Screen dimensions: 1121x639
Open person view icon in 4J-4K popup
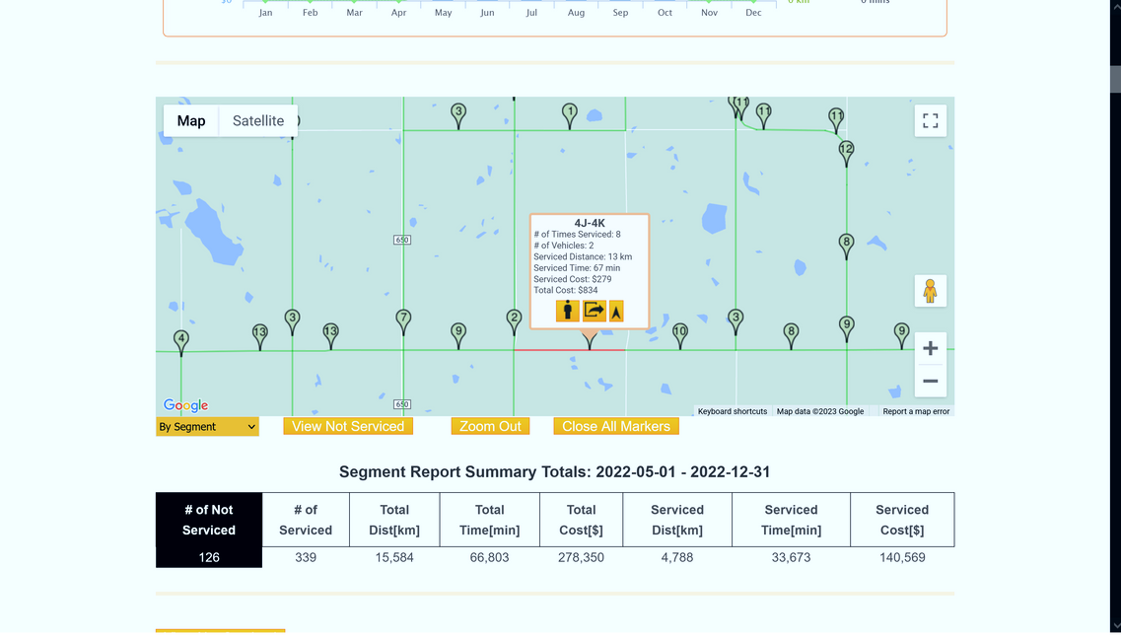coord(568,311)
